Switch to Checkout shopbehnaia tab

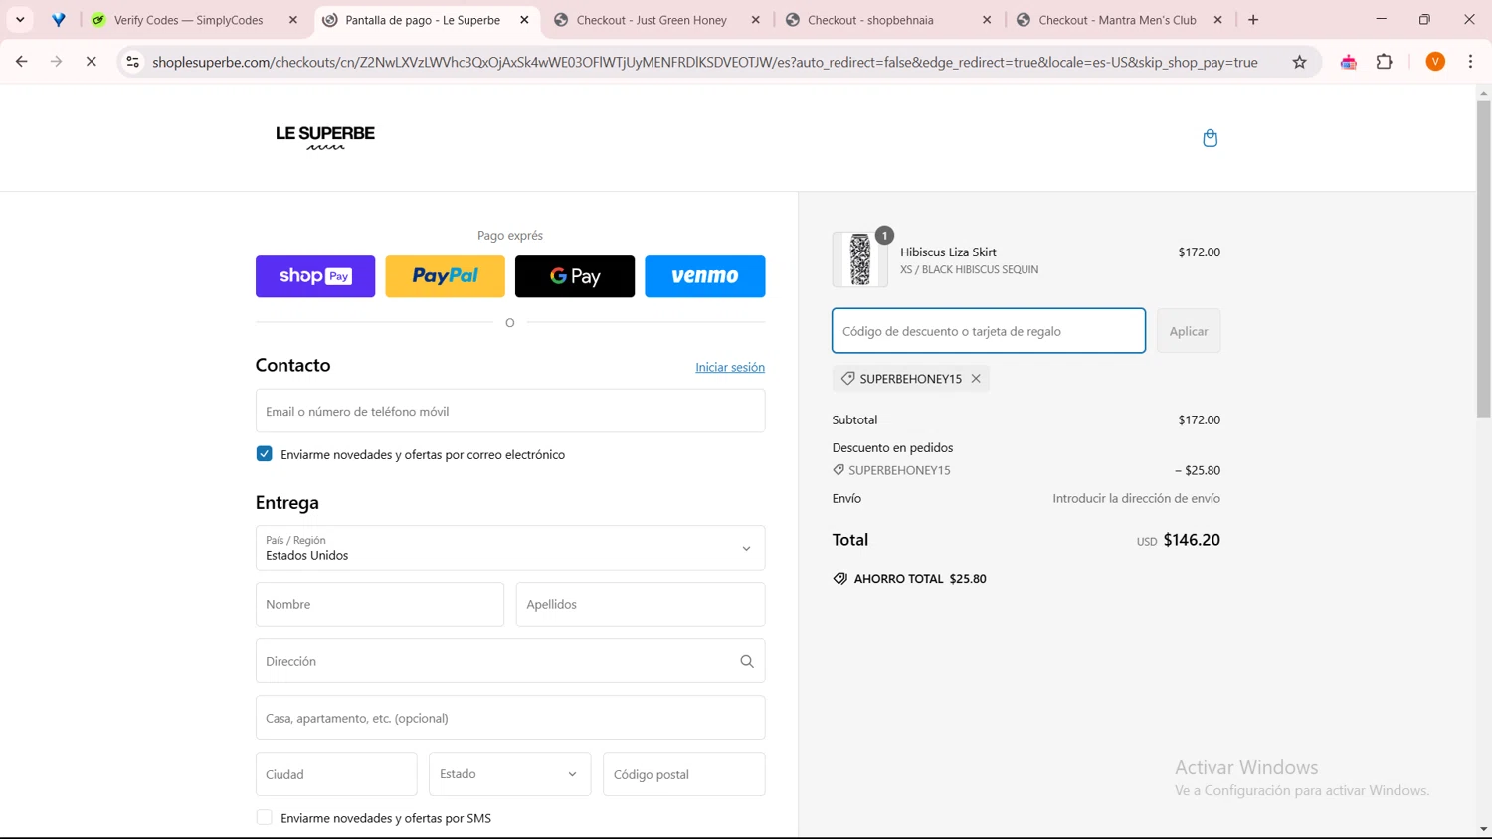pyautogui.click(x=887, y=20)
